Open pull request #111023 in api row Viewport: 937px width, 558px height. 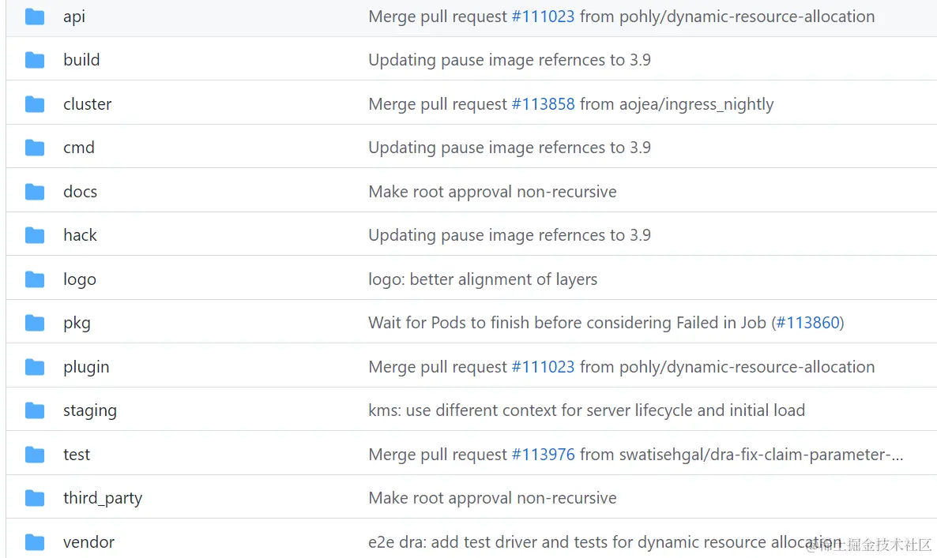pyautogui.click(x=544, y=17)
